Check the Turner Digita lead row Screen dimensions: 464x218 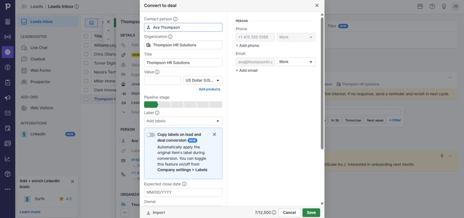click(86, 63)
